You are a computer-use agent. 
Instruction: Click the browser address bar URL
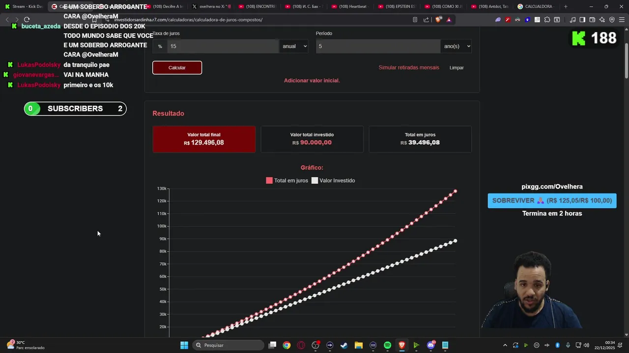click(x=188, y=20)
